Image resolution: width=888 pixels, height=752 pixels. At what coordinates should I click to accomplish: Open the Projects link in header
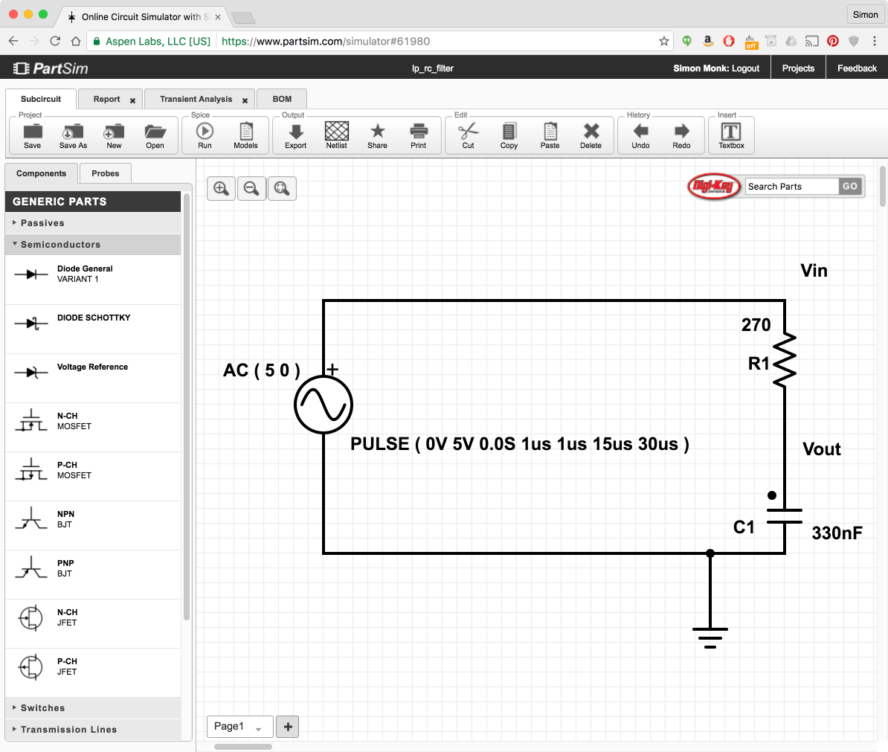(798, 68)
